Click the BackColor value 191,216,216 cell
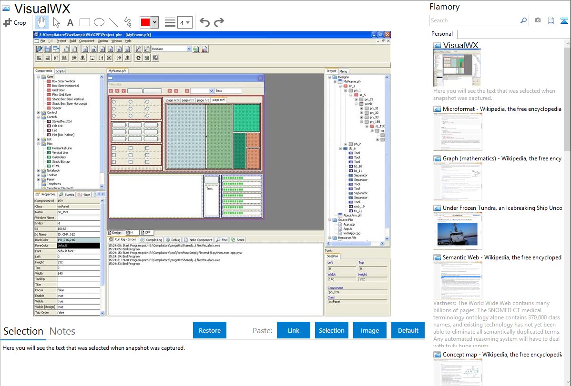Screen dimensions: 571x386 point(78,240)
